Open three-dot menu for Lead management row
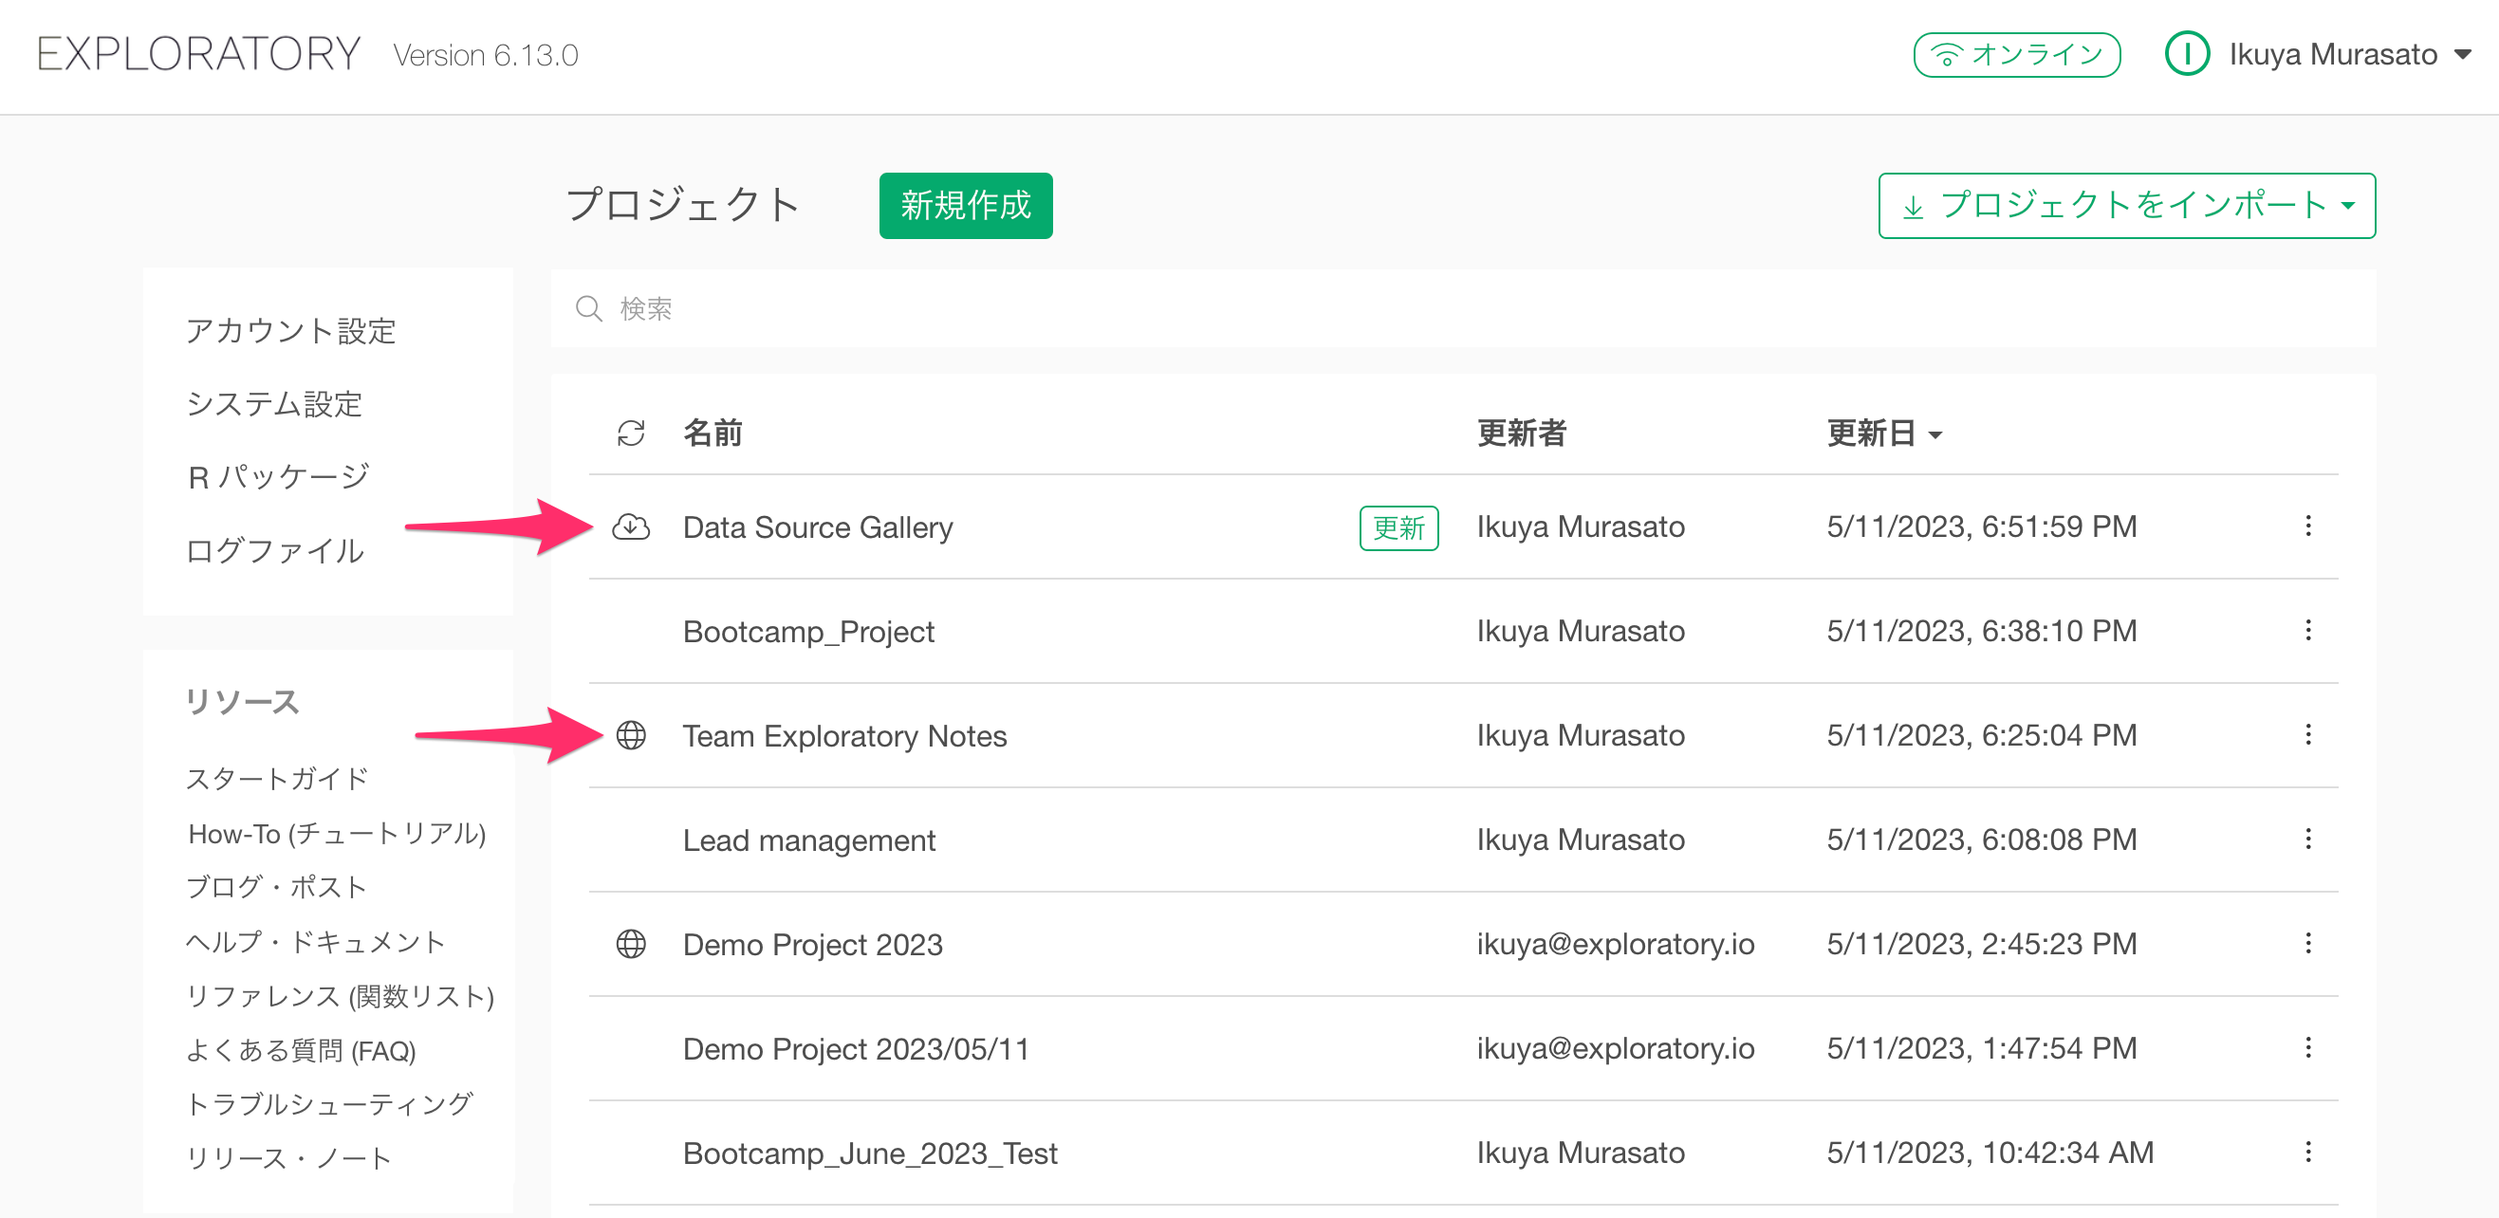This screenshot has height=1218, width=2499. [x=2307, y=839]
